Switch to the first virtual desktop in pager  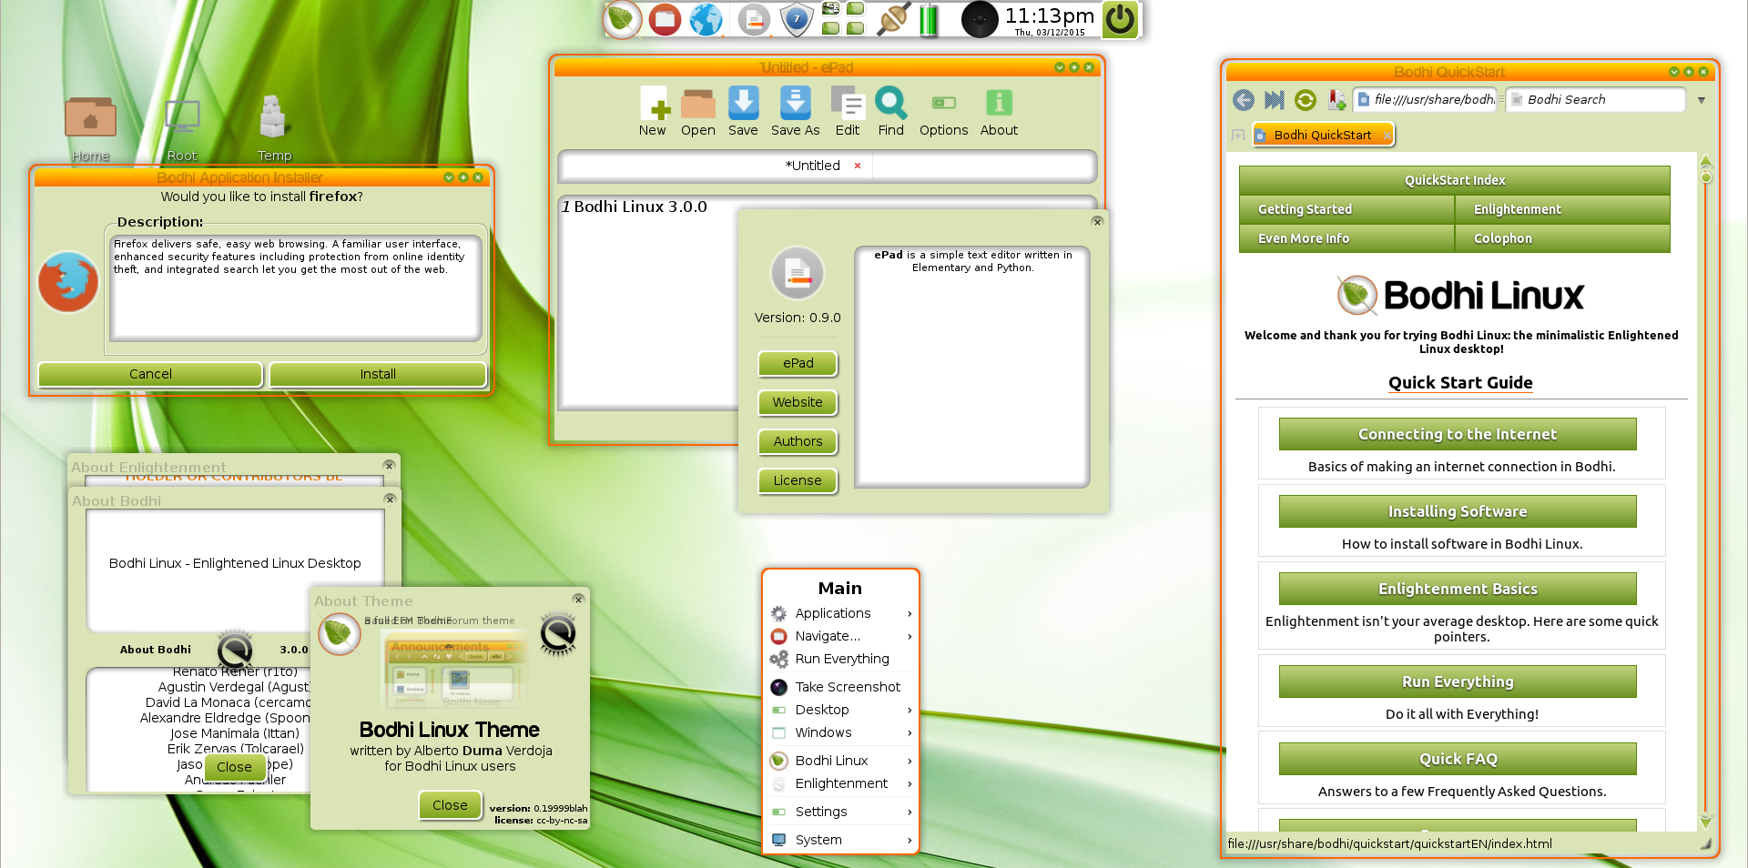click(x=830, y=9)
